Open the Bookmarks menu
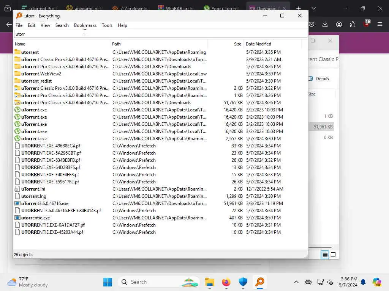 (85, 25)
